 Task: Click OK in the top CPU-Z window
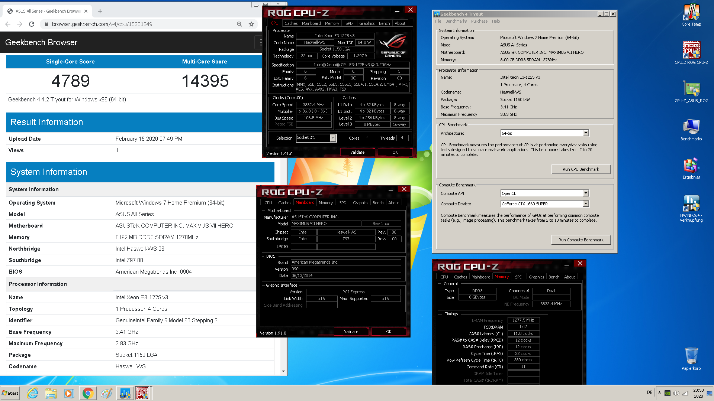pos(395,152)
